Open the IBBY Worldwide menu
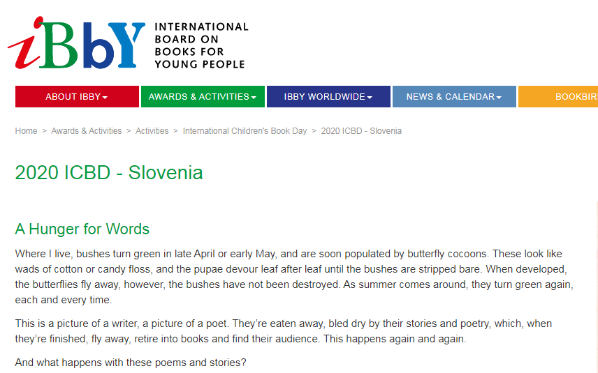Viewport: 598px width, 373px height. [329, 97]
